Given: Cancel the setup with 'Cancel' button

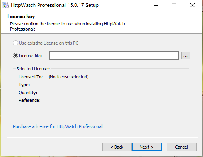Looking at the screenshot, I should (x=182, y=147).
